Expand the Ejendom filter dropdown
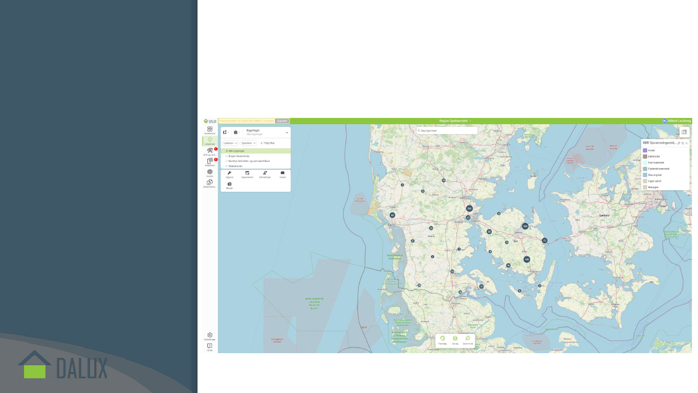Viewport: 698px width, 393px height. coord(248,143)
